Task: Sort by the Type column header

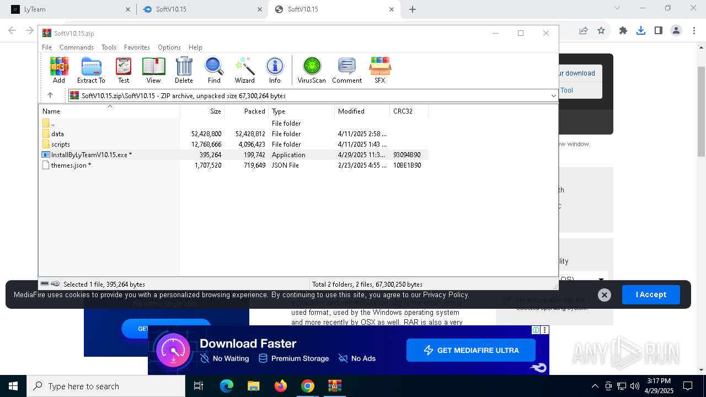Action: [x=302, y=111]
